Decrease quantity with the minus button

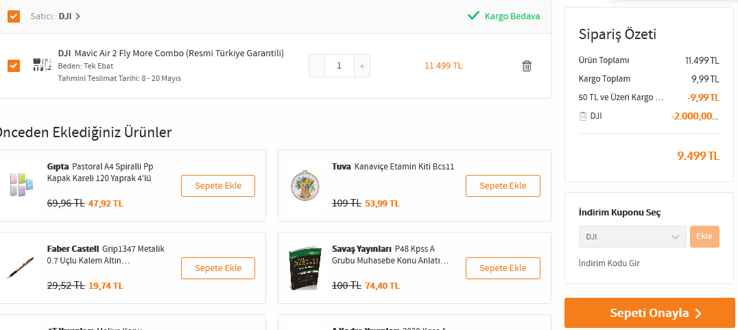tap(317, 66)
